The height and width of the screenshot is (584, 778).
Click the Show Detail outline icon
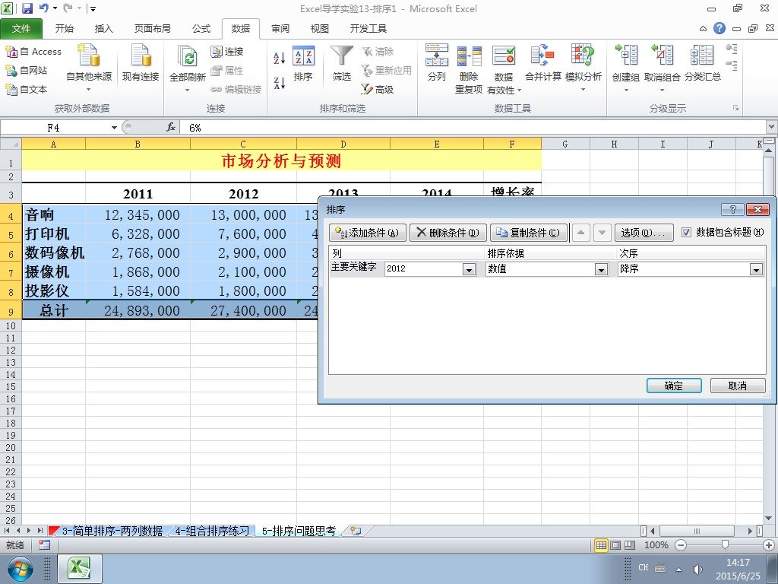pos(732,49)
